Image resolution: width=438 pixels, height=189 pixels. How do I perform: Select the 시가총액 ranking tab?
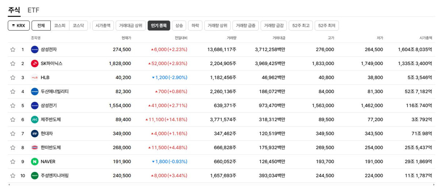pos(103,25)
